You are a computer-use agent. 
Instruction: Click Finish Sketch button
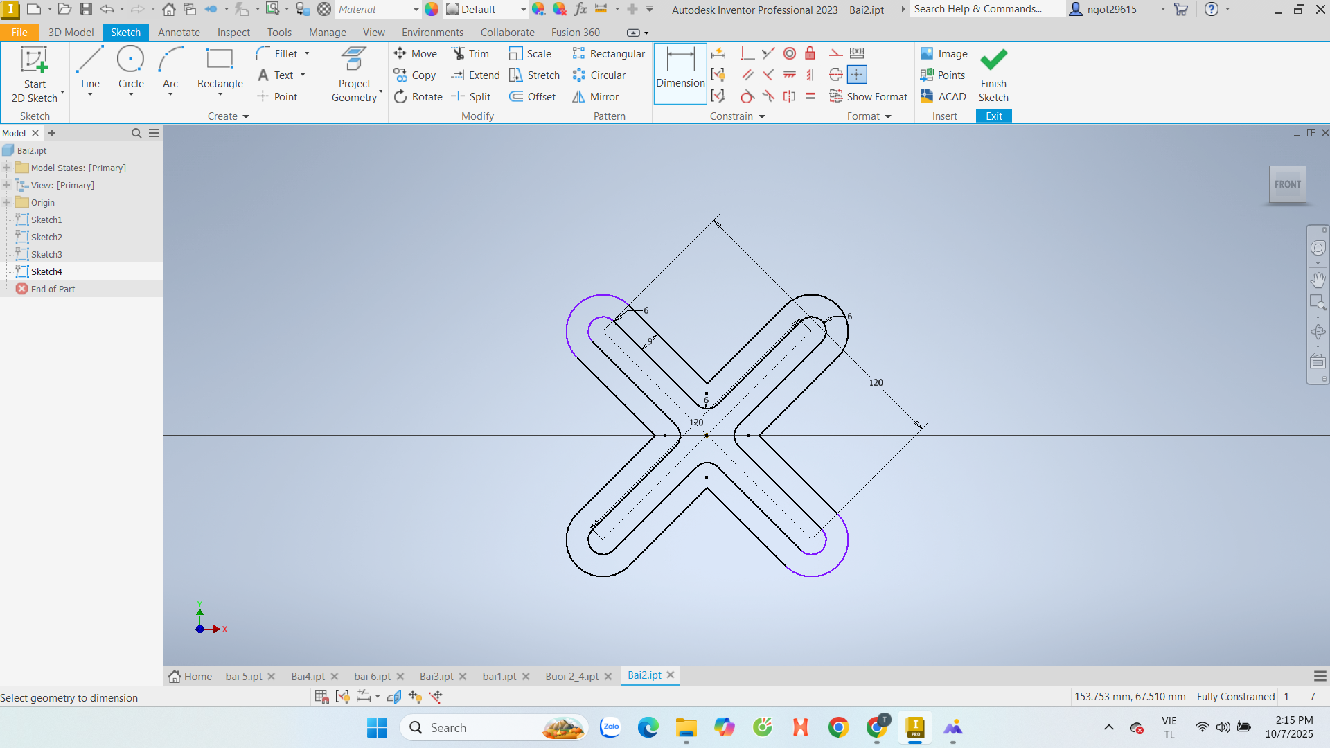993,75
